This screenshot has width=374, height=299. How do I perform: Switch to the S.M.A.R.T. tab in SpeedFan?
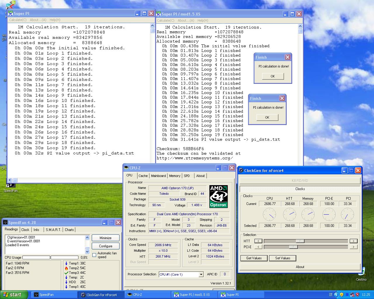click(x=53, y=230)
